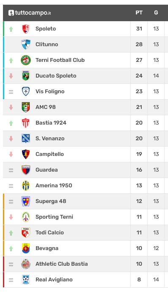Click Todi Calcio's points value 11
Viewport: 168px width, 292px height.
click(x=139, y=232)
